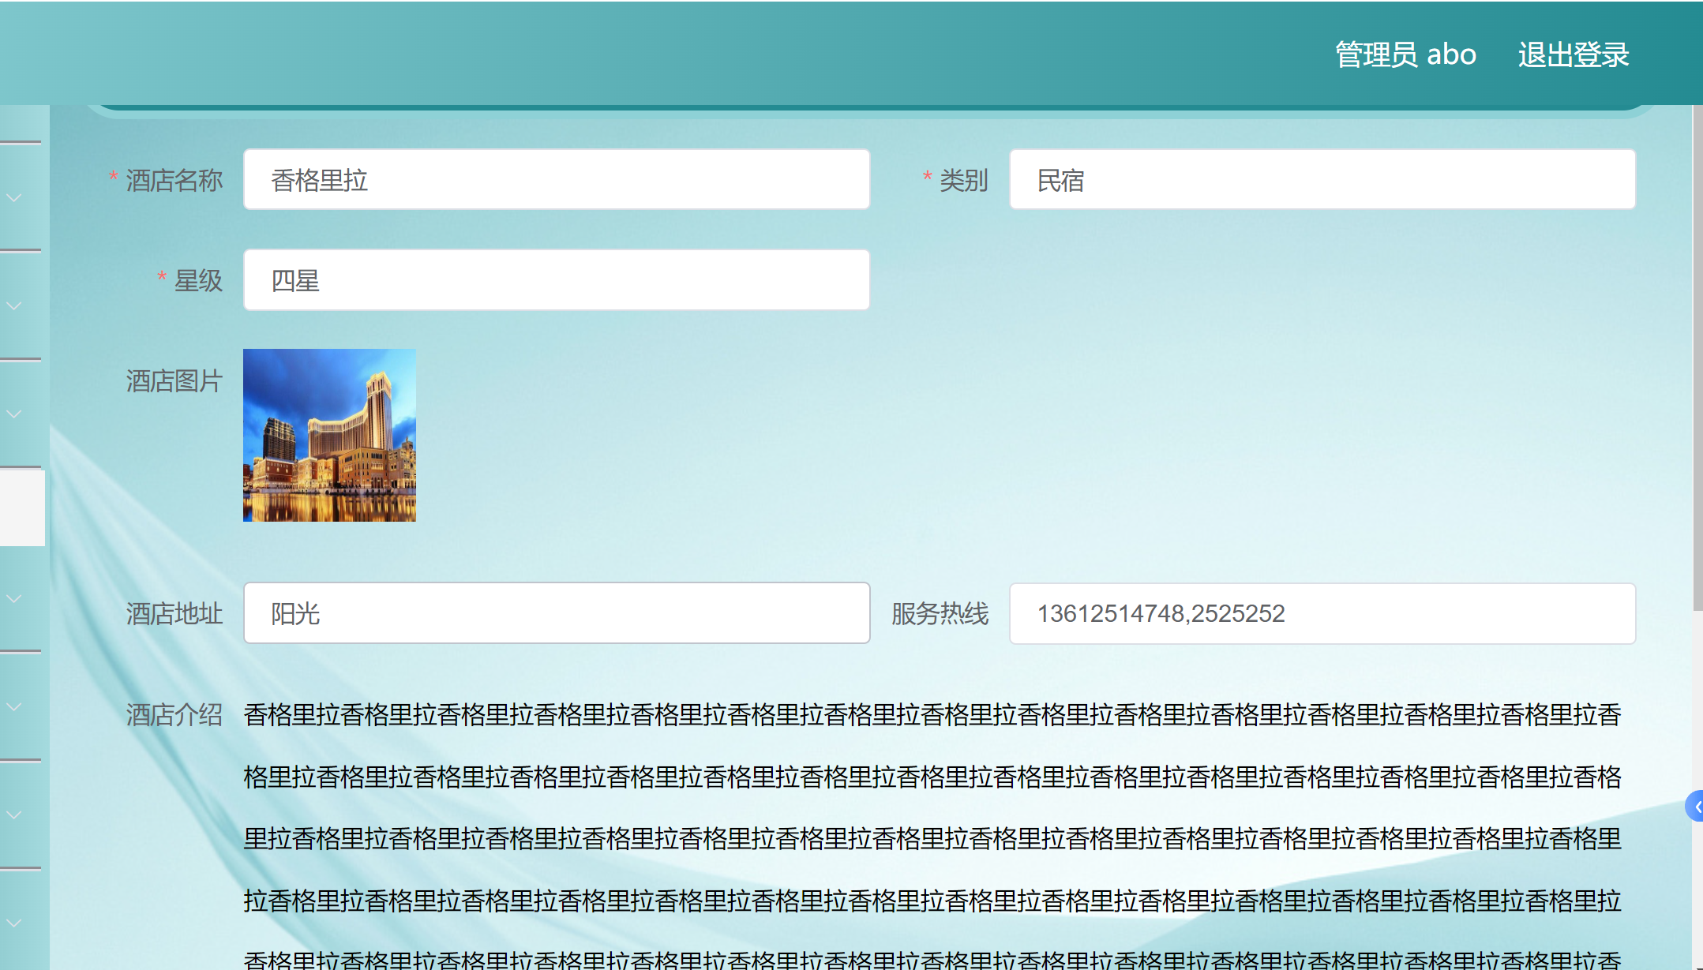Expand the second-to-last sidebar chevron
The width and height of the screenshot is (1703, 970).
click(x=14, y=815)
